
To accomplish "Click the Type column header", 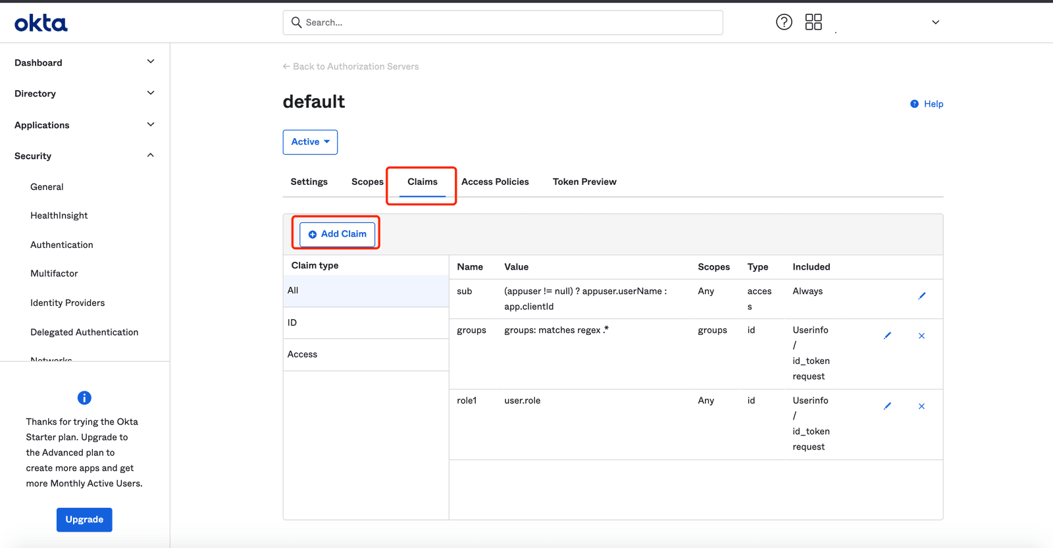I will click(758, 267).
